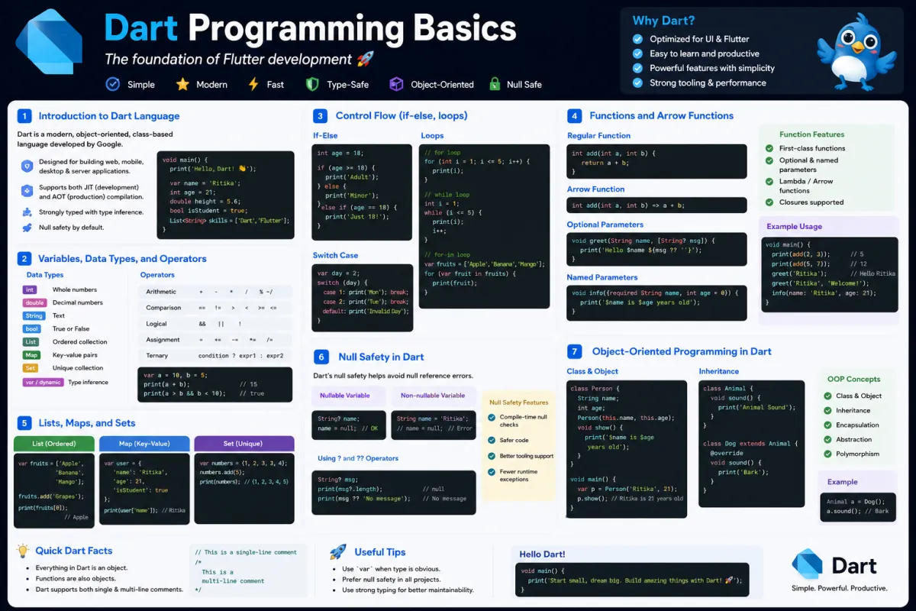
Task: Select the 'List (Ordered)' green header tab
Action: [x=54, y=444]
